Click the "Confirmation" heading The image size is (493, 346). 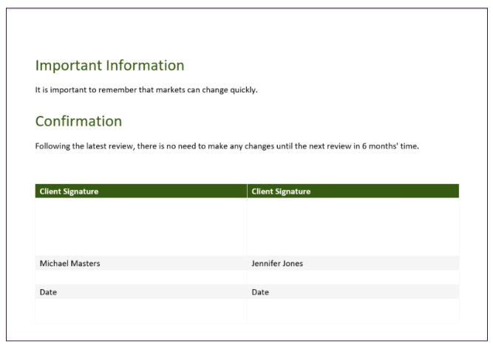pos(78,120)
